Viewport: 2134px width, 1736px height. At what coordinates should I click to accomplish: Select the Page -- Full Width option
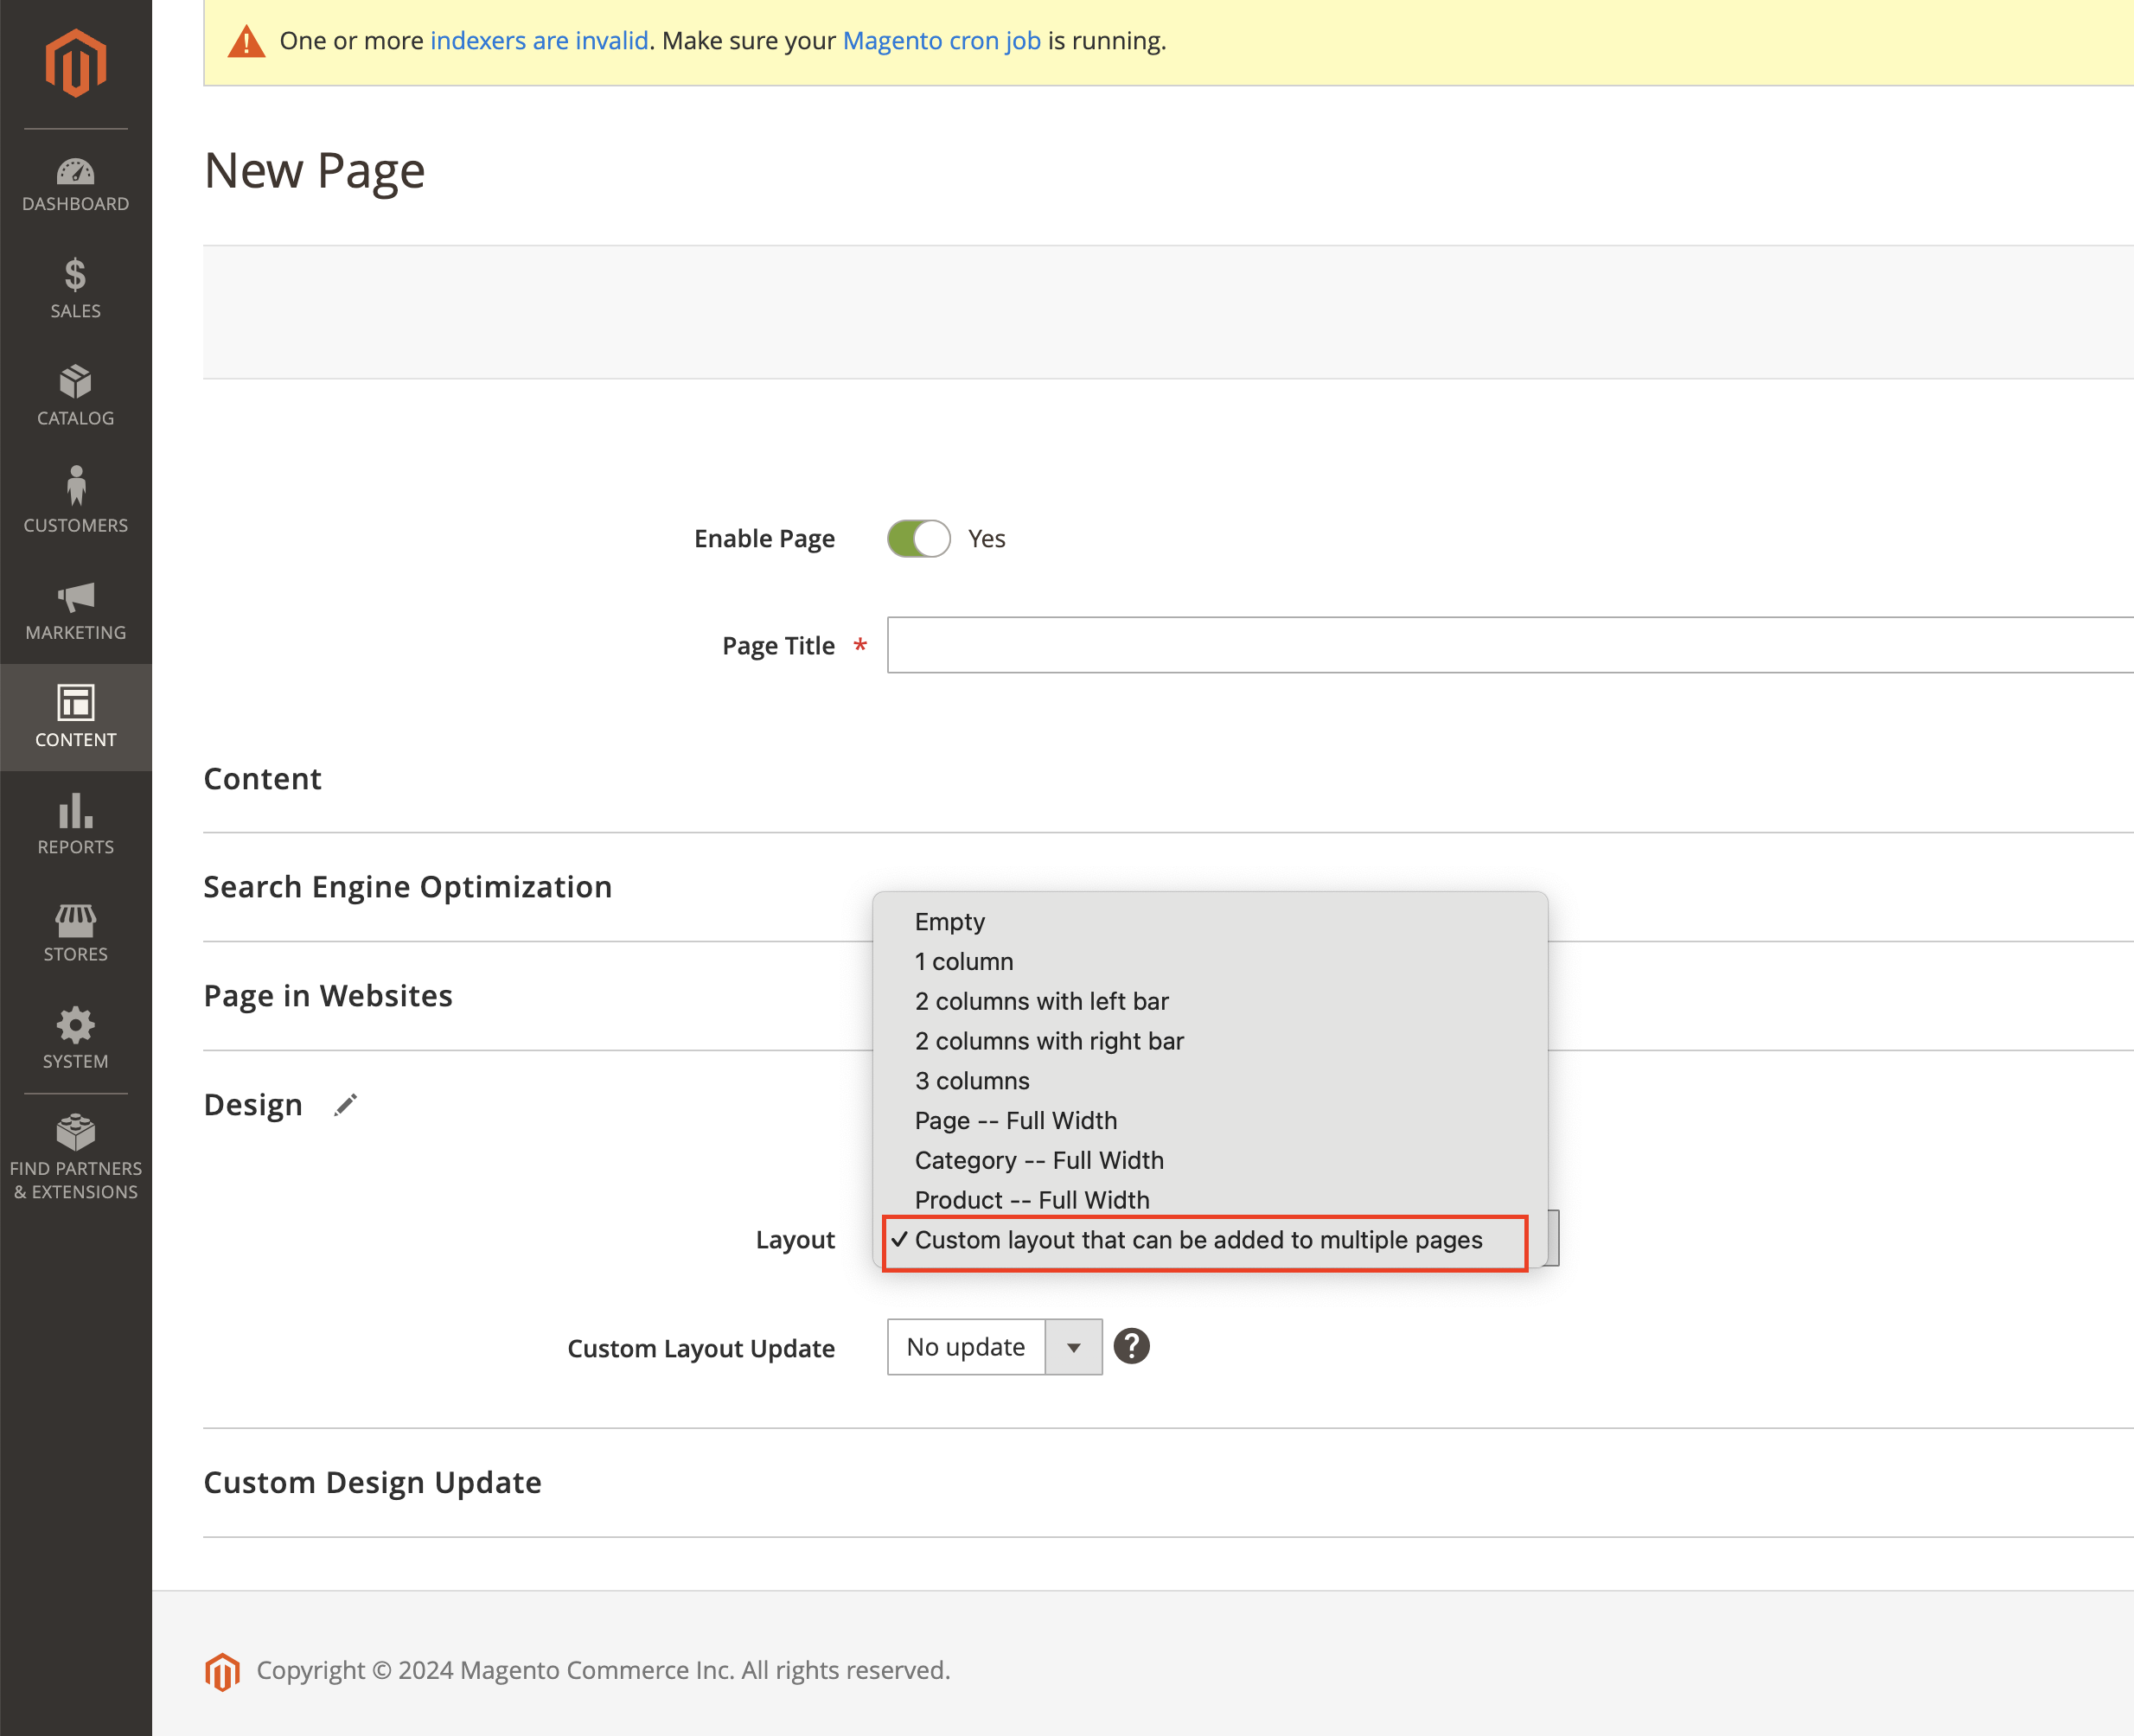1015,1120
